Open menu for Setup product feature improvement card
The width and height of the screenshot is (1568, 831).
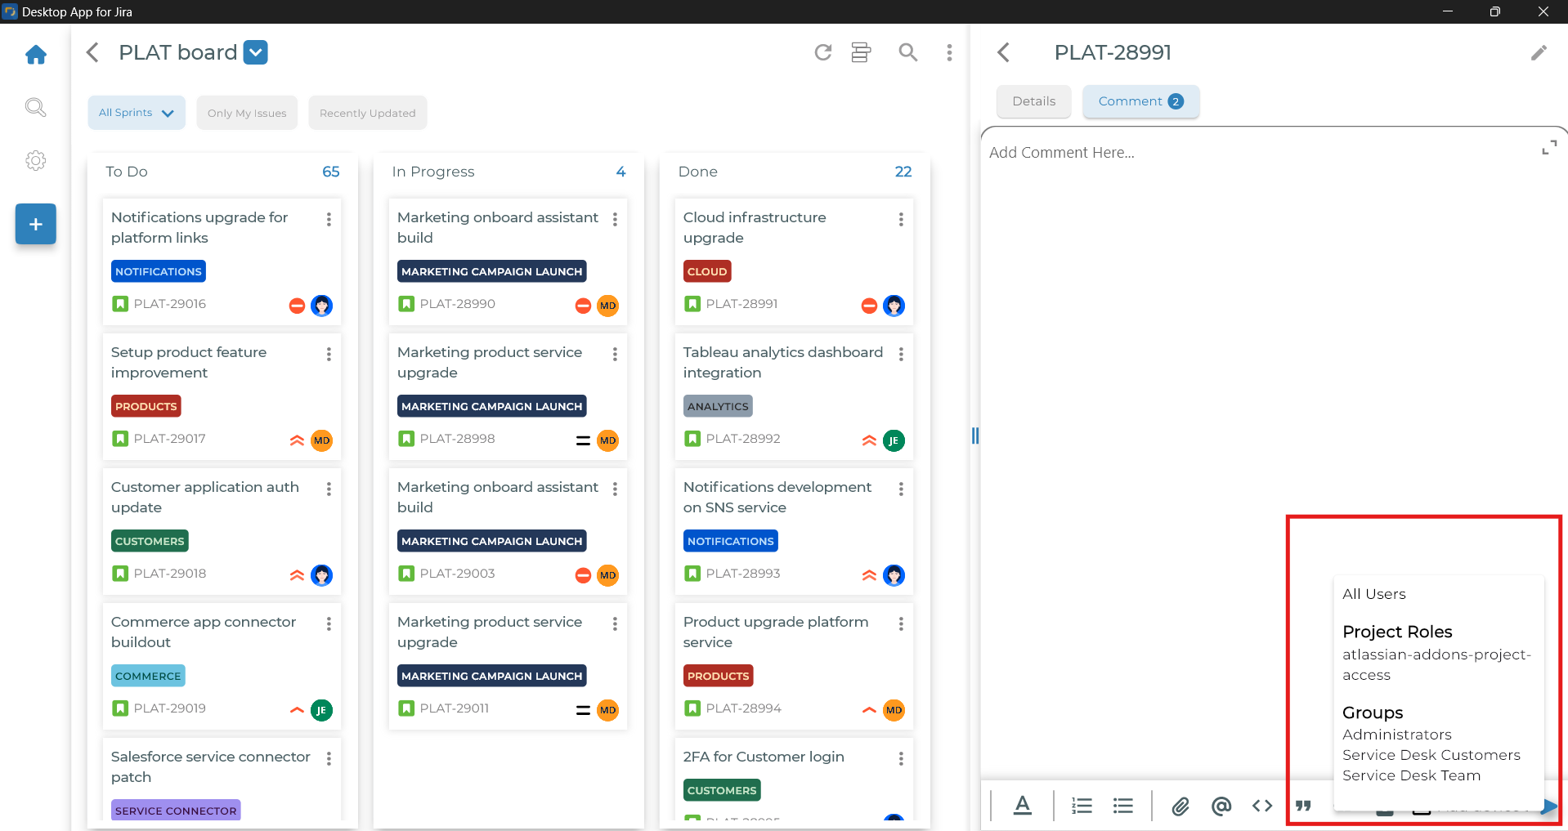[x=329, y=354]
